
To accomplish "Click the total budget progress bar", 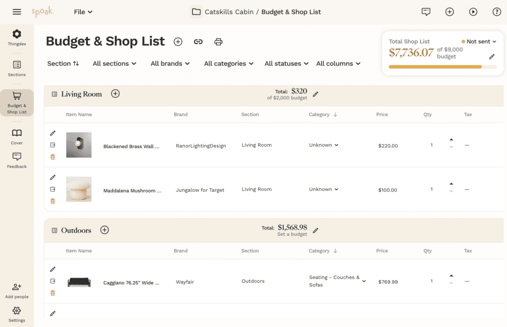I will click(442, 67).
